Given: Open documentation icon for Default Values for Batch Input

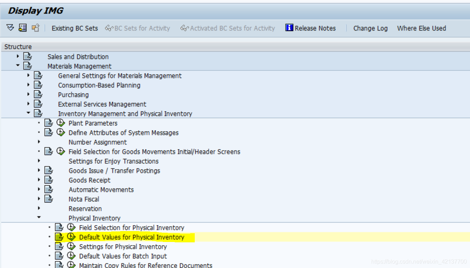Looking at the screenshot, I should tap(59, 256).
